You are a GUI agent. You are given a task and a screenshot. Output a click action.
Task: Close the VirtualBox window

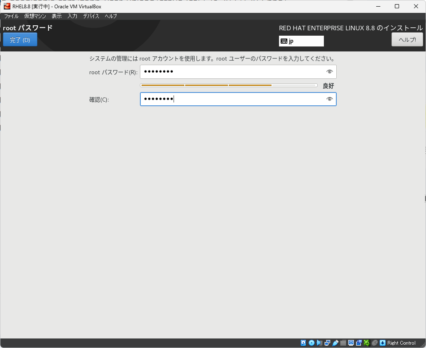[x=416, y=6]
